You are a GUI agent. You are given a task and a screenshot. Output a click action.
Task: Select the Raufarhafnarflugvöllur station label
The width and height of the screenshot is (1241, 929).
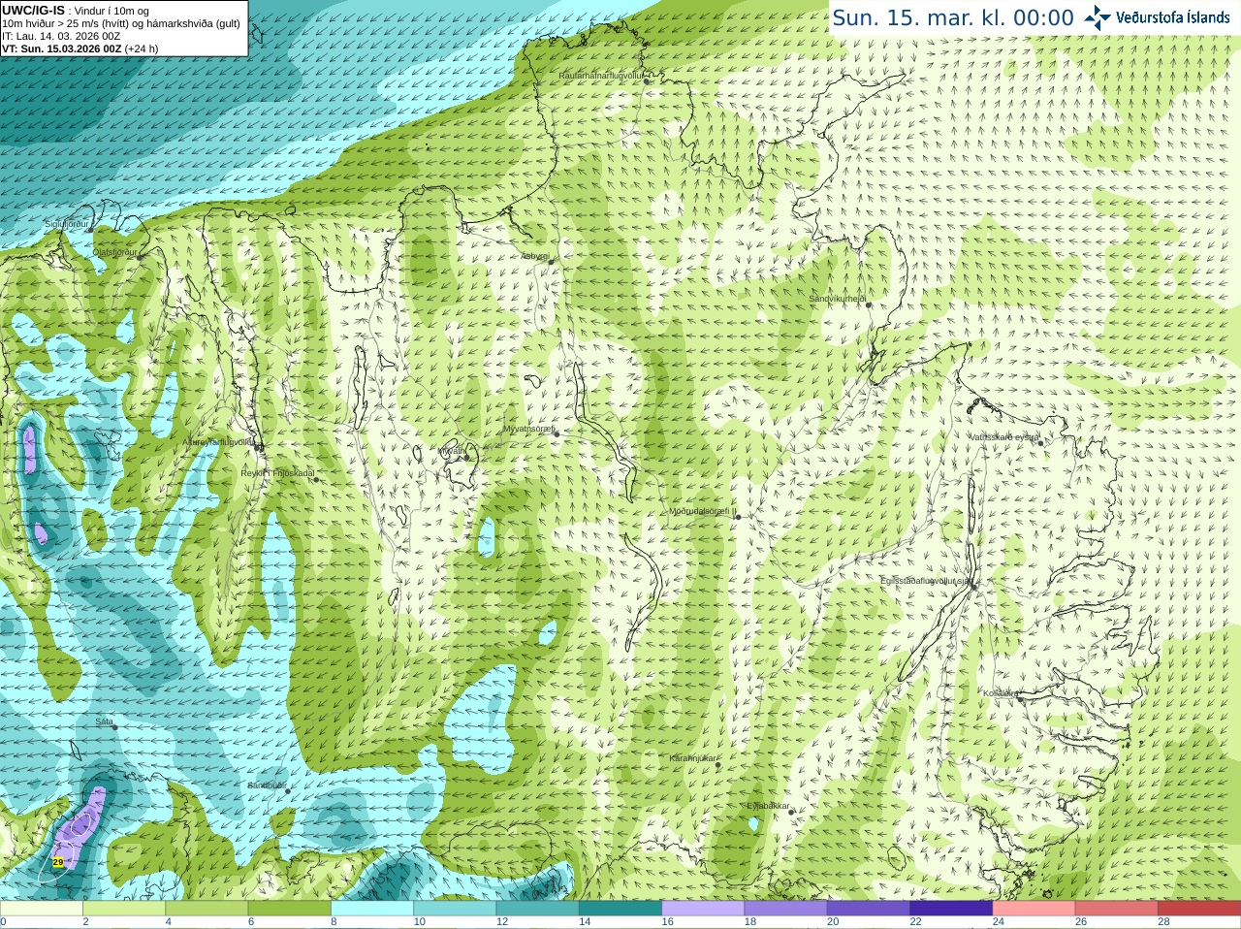click(601, 76)
